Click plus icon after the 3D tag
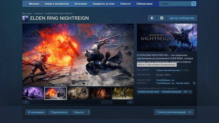Viewport: 219px width, 123px height. click(x=190, y=92)
